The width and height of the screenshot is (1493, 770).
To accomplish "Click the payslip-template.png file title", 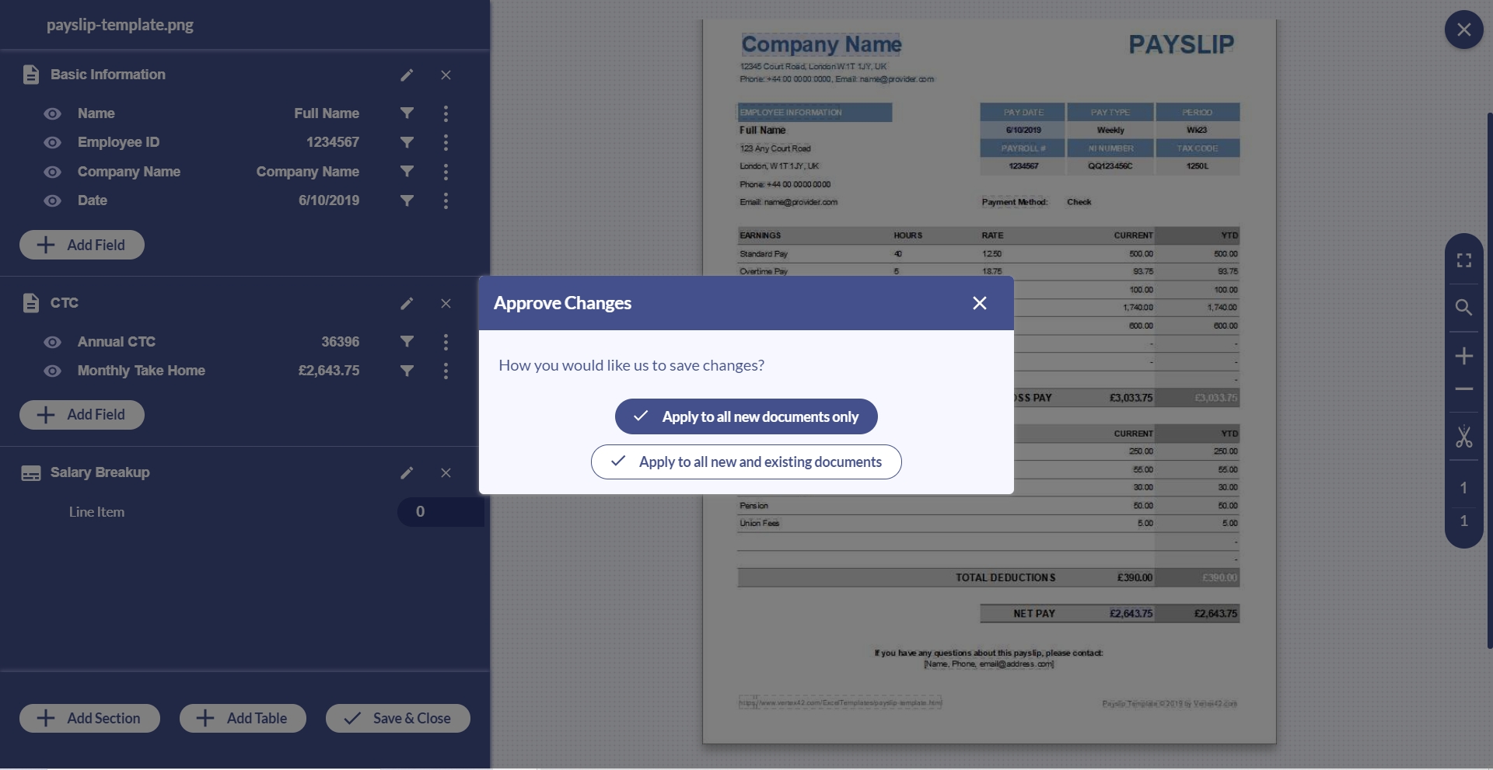I will (x=120, y=25).
